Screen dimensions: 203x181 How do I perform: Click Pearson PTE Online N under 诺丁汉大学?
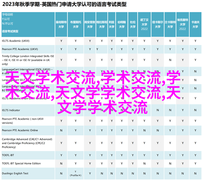click(144, 130)
